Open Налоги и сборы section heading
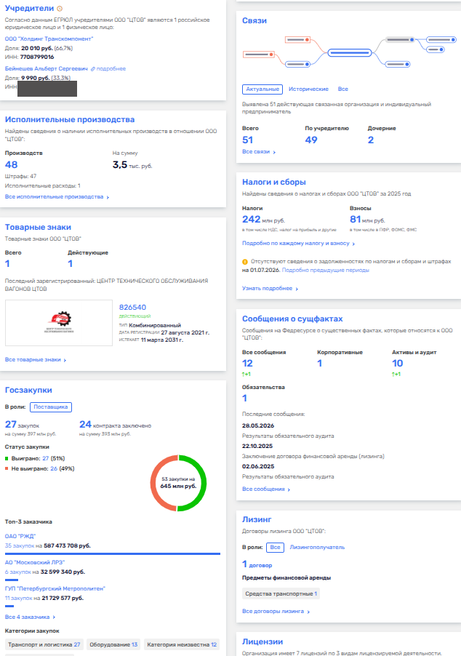The image size is (461, 656). click(x=274, y=182)
